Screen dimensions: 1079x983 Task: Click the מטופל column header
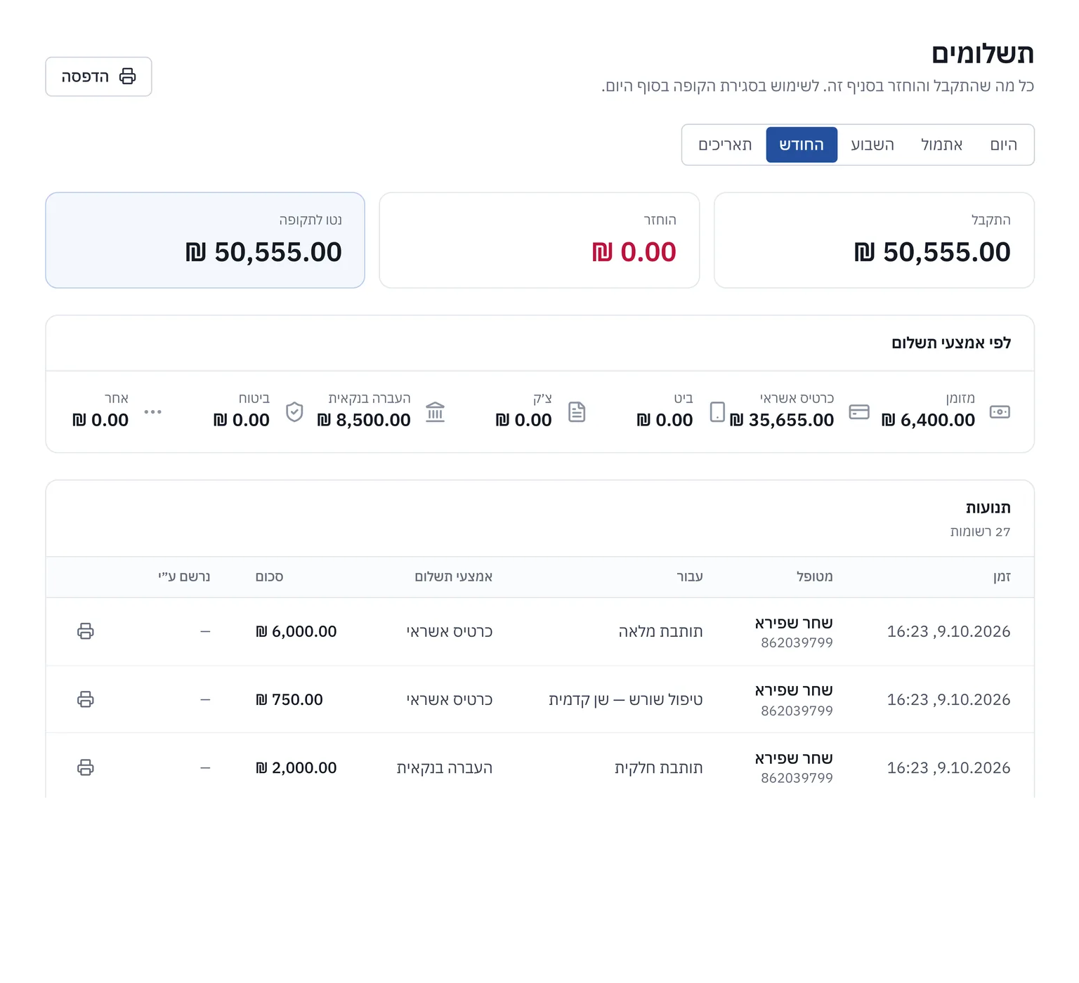tap(815, 576)
